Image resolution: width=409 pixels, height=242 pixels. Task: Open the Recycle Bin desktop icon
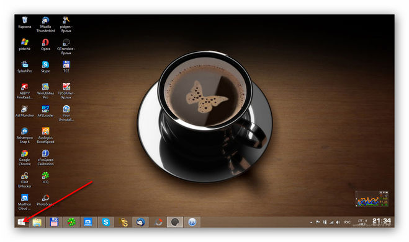point(25,22)
